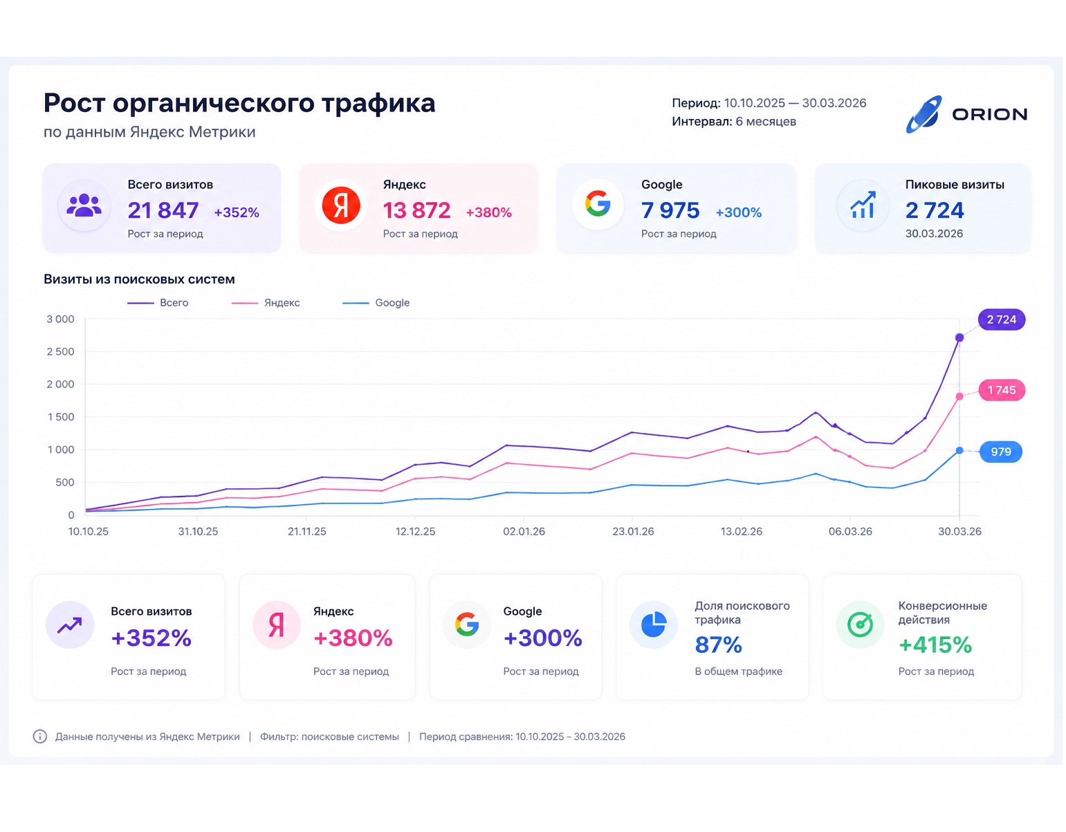Select the Всего series in the chart legend
Screen dimensions: 1066x832
[158, 303]
